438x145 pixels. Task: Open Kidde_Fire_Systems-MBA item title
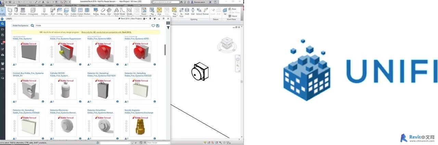(99, 39)
